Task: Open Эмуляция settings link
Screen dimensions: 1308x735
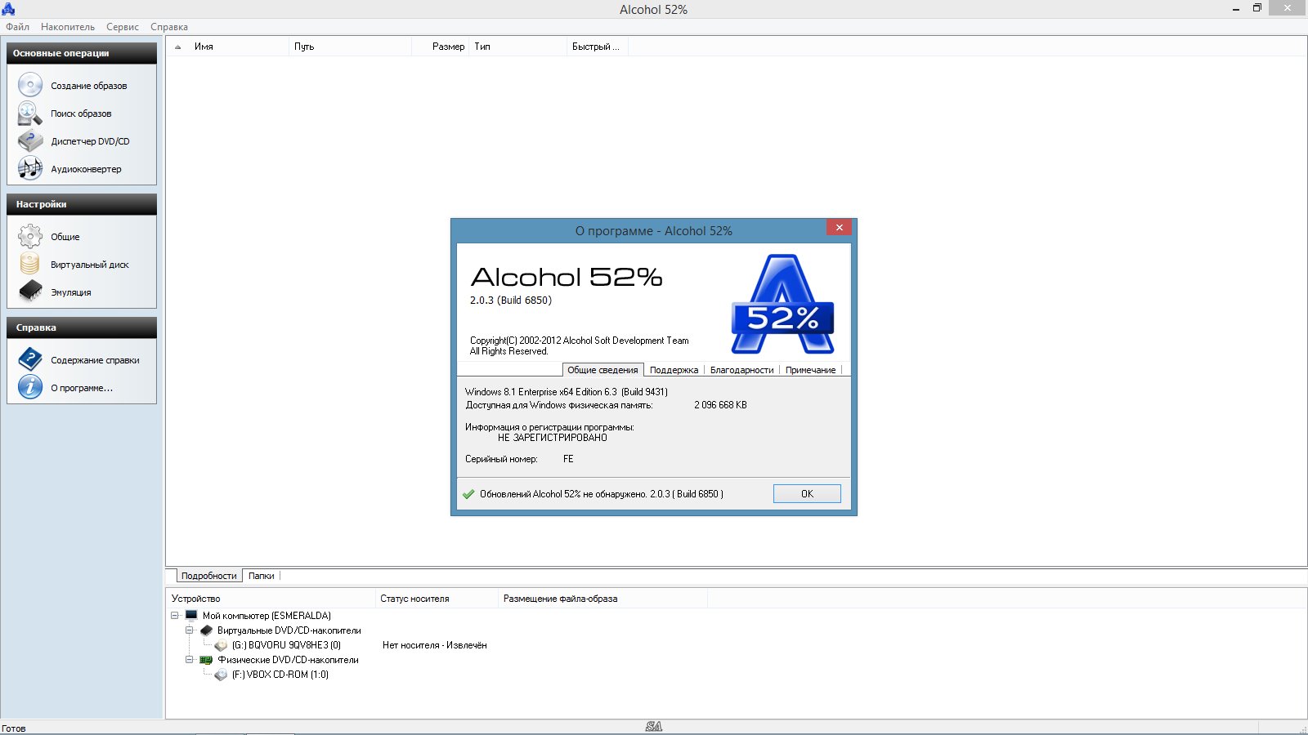Action: click(x=71, y=292)
